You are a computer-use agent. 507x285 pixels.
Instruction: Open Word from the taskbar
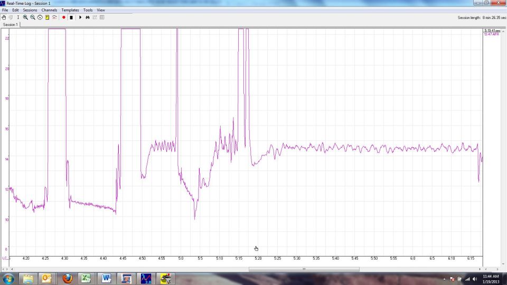pyautogui.click(x=106, y=279)
